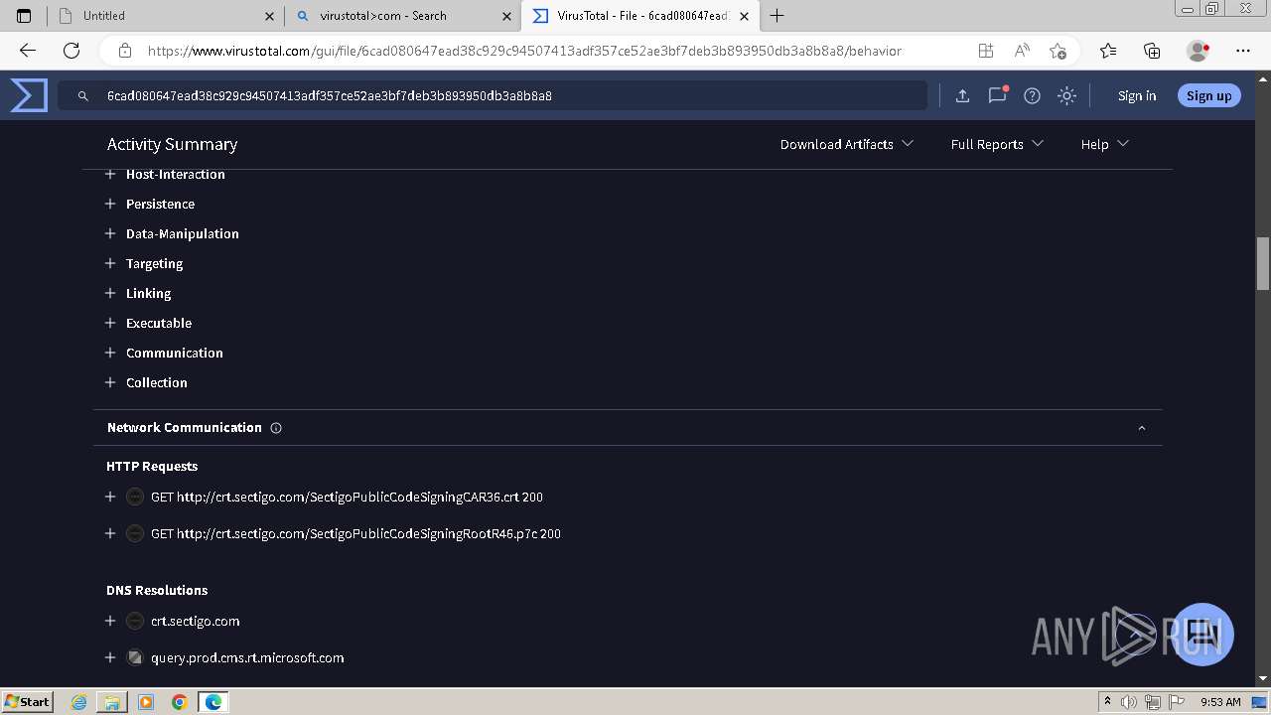
Task: Click the read aloud icon
Action: pos(1022,51)
